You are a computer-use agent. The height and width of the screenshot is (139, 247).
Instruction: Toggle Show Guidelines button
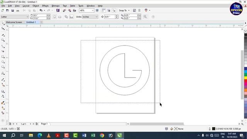coord(114,10)
